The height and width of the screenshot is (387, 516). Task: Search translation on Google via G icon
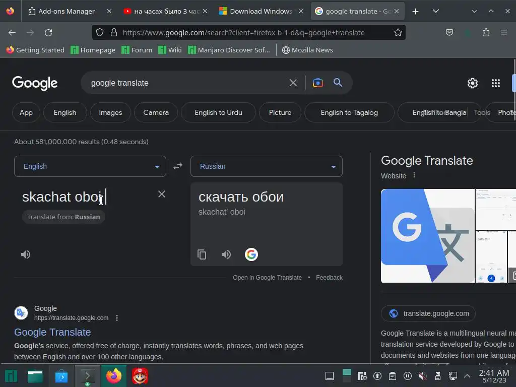[x=251, y=254]
